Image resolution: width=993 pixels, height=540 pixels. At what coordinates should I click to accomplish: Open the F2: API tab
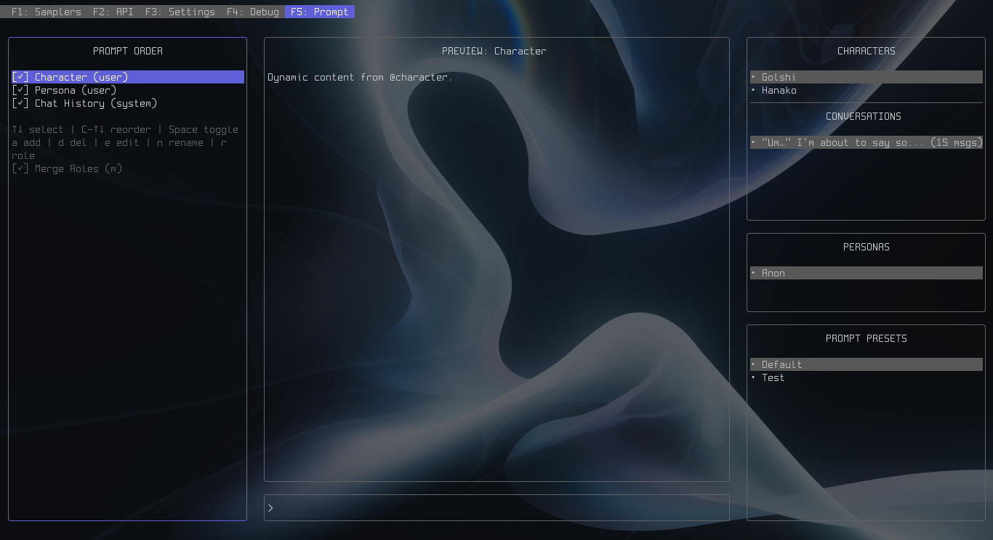113,12
